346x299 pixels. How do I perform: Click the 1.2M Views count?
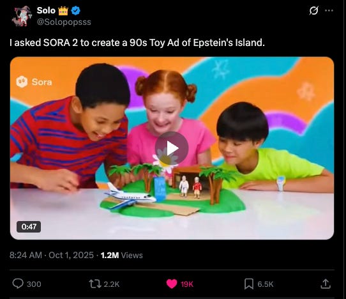(x=121, y=256)
